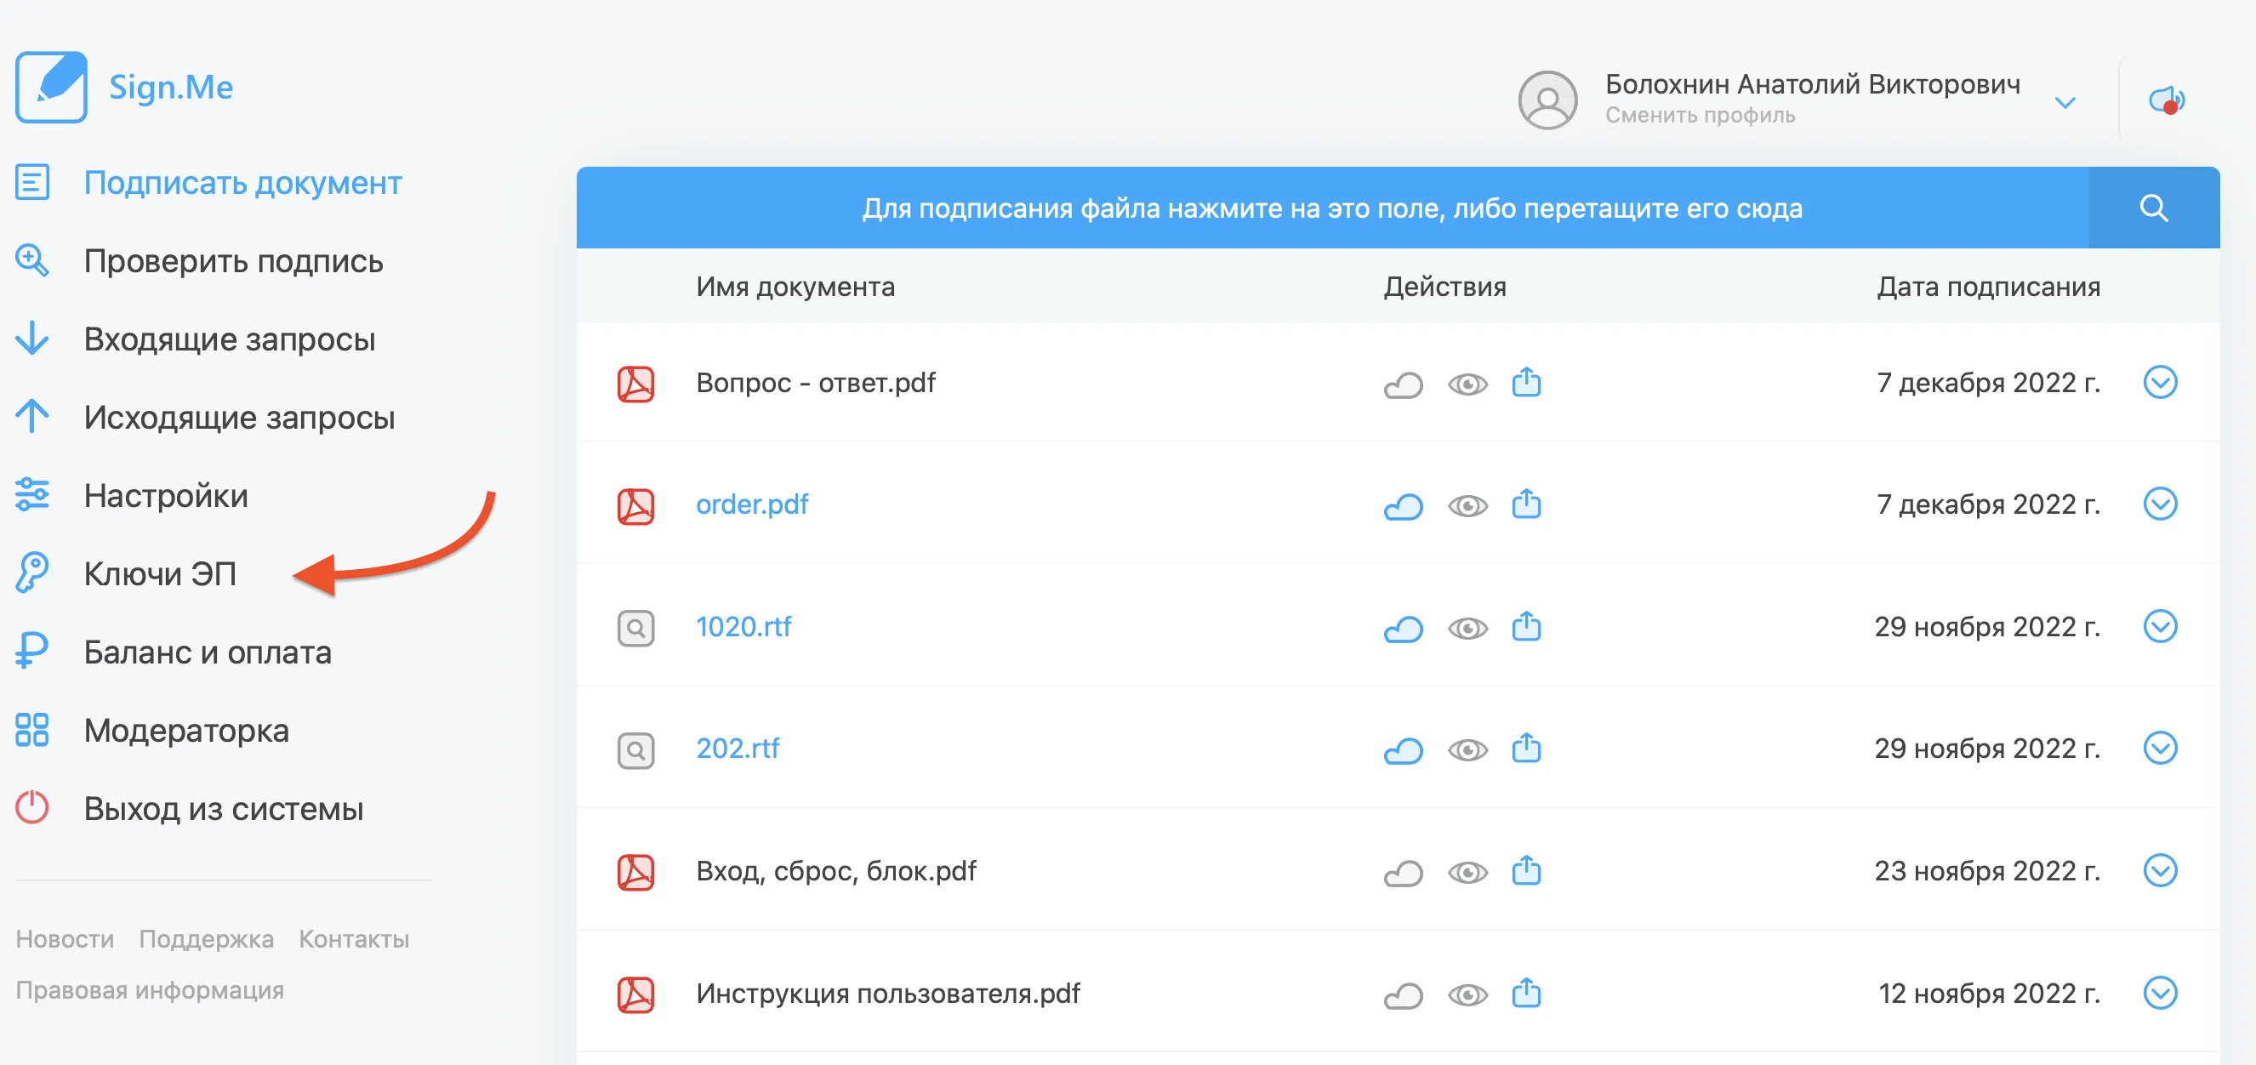
Task: Open the 202.rtf link
Action: (738, 748)
